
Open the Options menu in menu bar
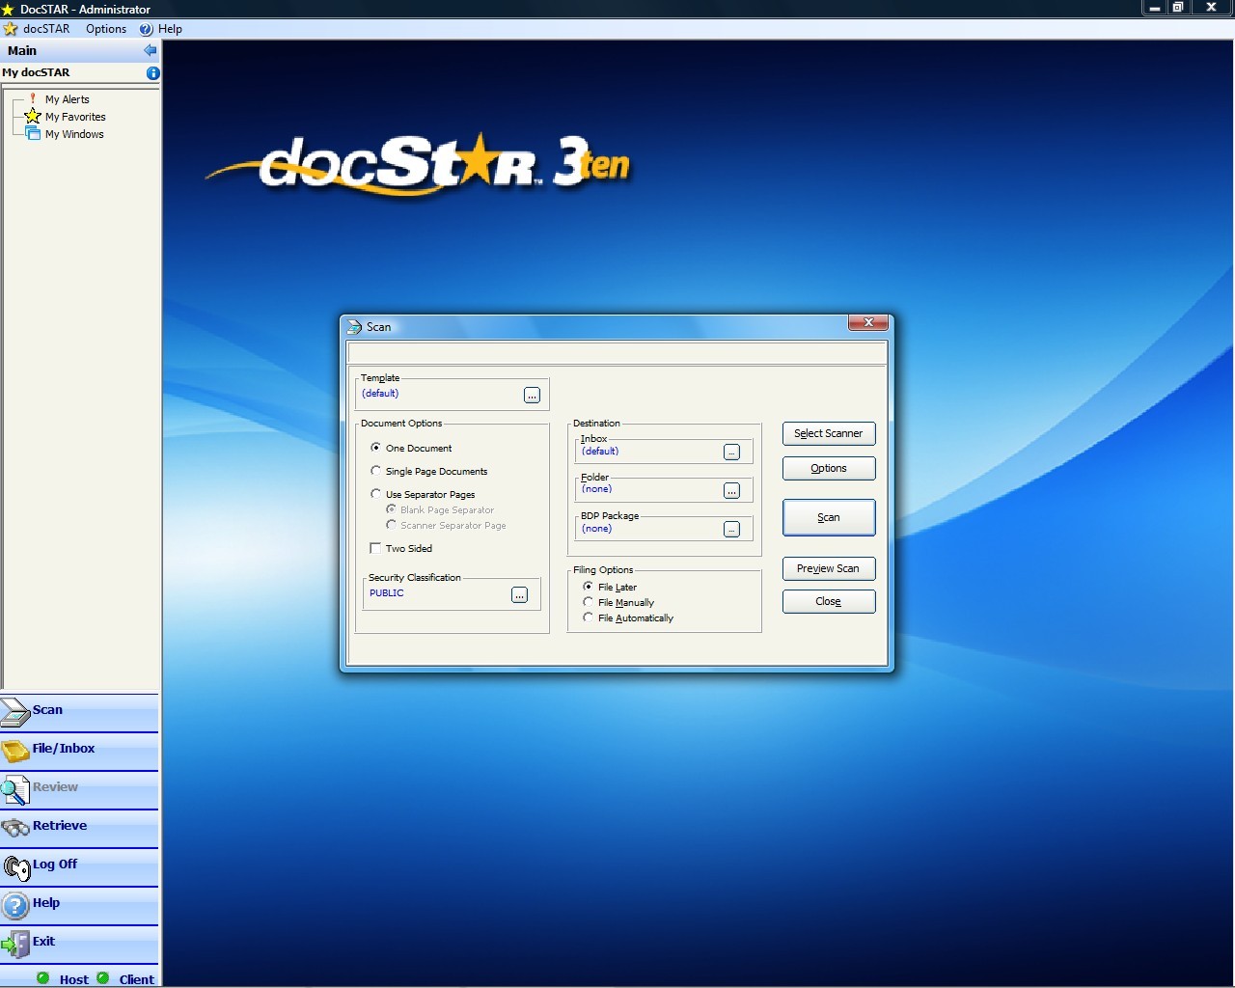pyautogui.click(x=106, y=29)
